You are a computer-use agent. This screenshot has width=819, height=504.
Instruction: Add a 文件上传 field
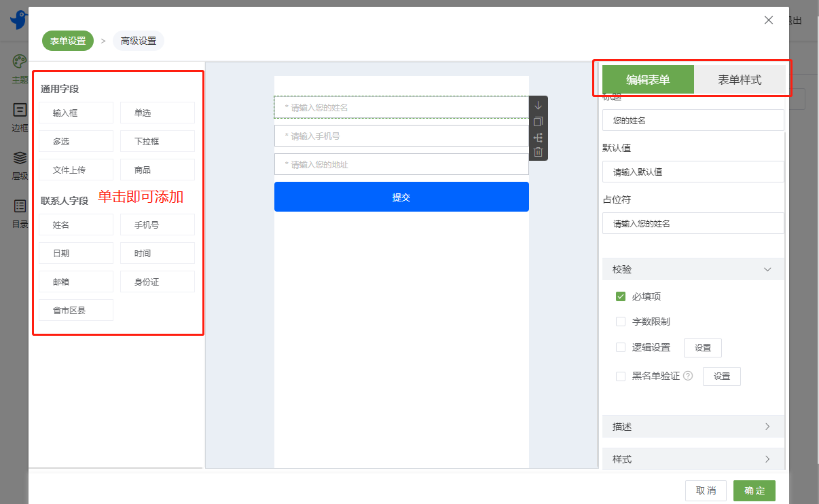[76, 170]
